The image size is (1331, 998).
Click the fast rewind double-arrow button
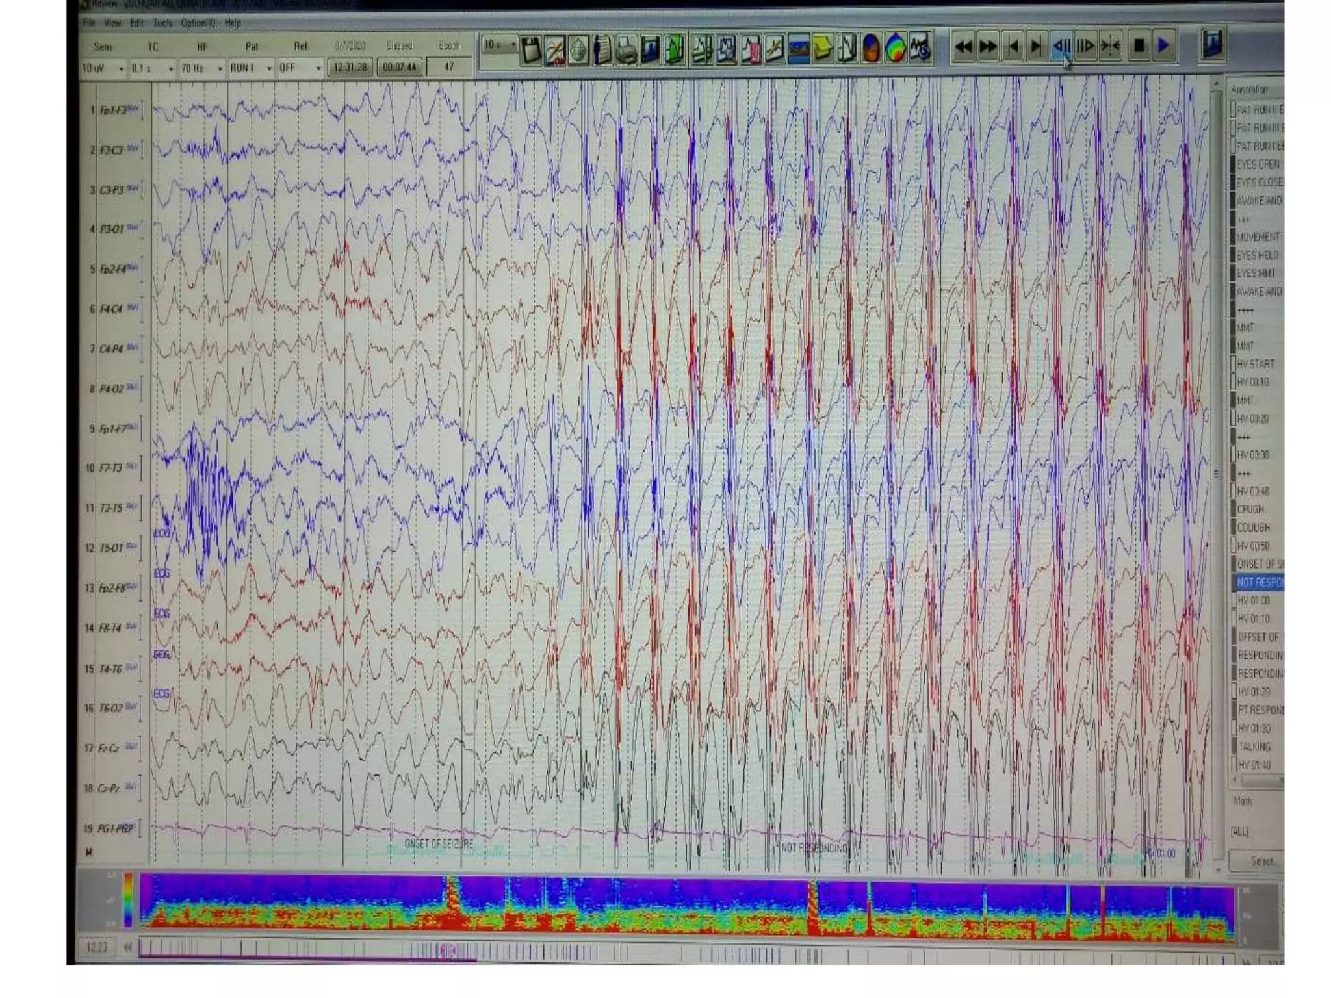pos(963,47)
